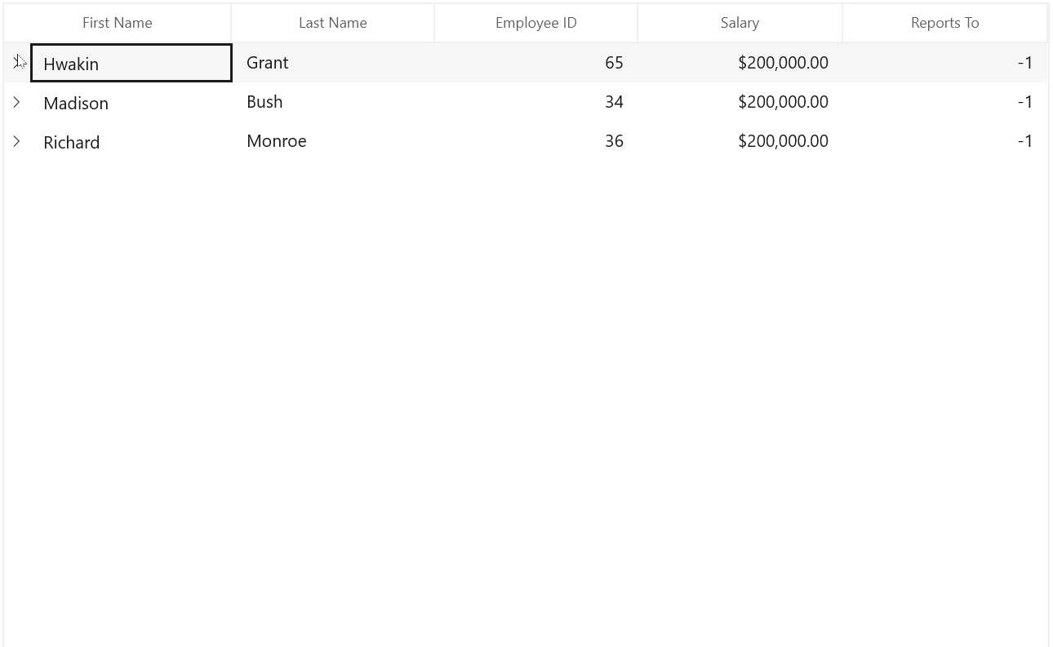Click the First Name column header
1053x647 pixels.
click(x=118, y=22)
